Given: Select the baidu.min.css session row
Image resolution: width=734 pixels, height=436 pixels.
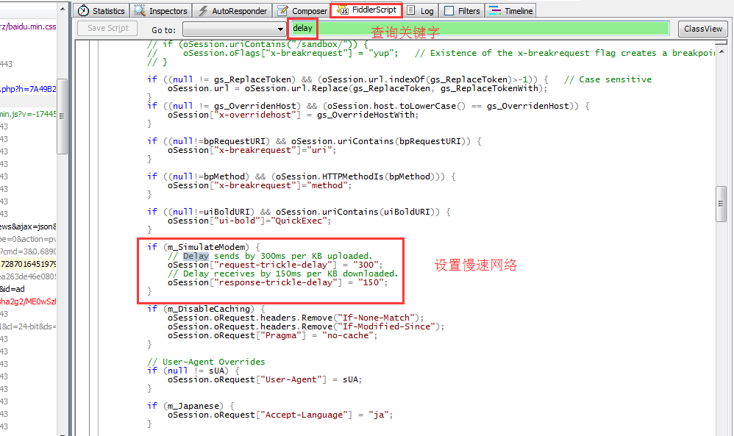Looking at the screenshot, I should click(x=28, y=26).
